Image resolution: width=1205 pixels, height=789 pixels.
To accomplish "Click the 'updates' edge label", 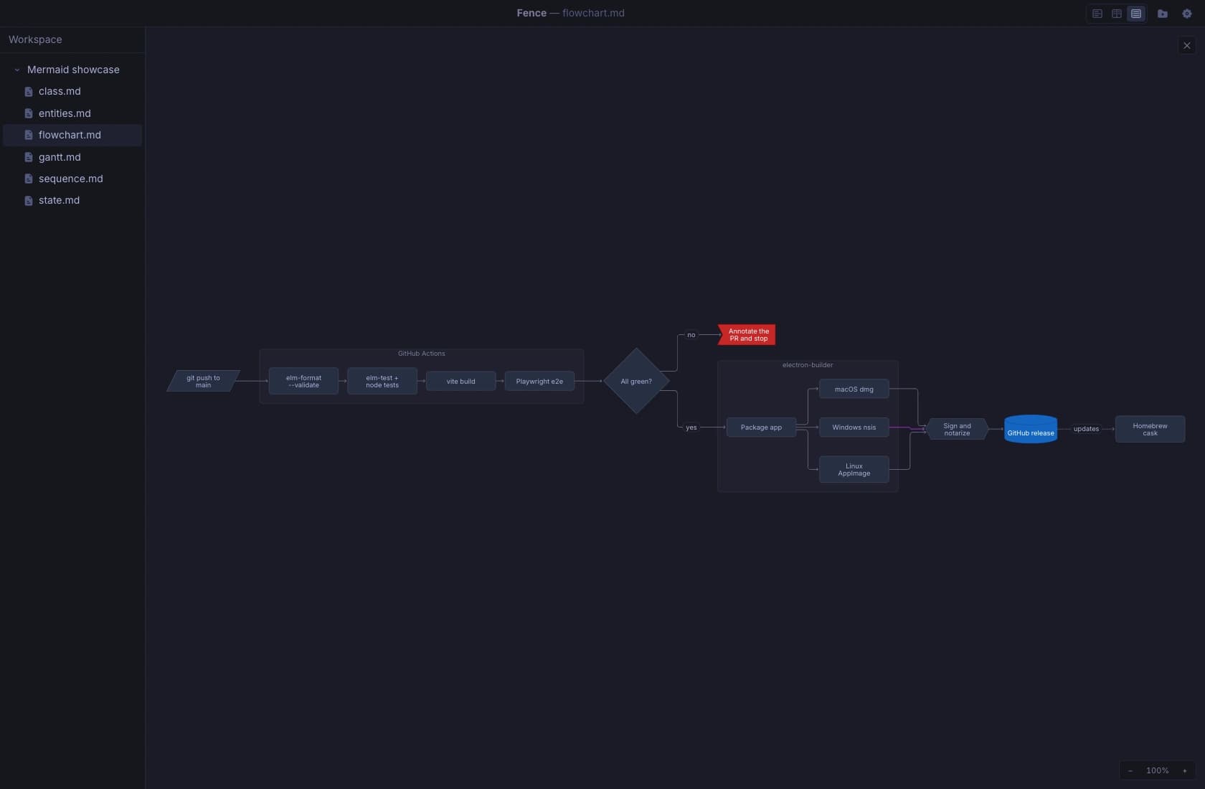I will pyautogui.click(x=1086, y=429).
